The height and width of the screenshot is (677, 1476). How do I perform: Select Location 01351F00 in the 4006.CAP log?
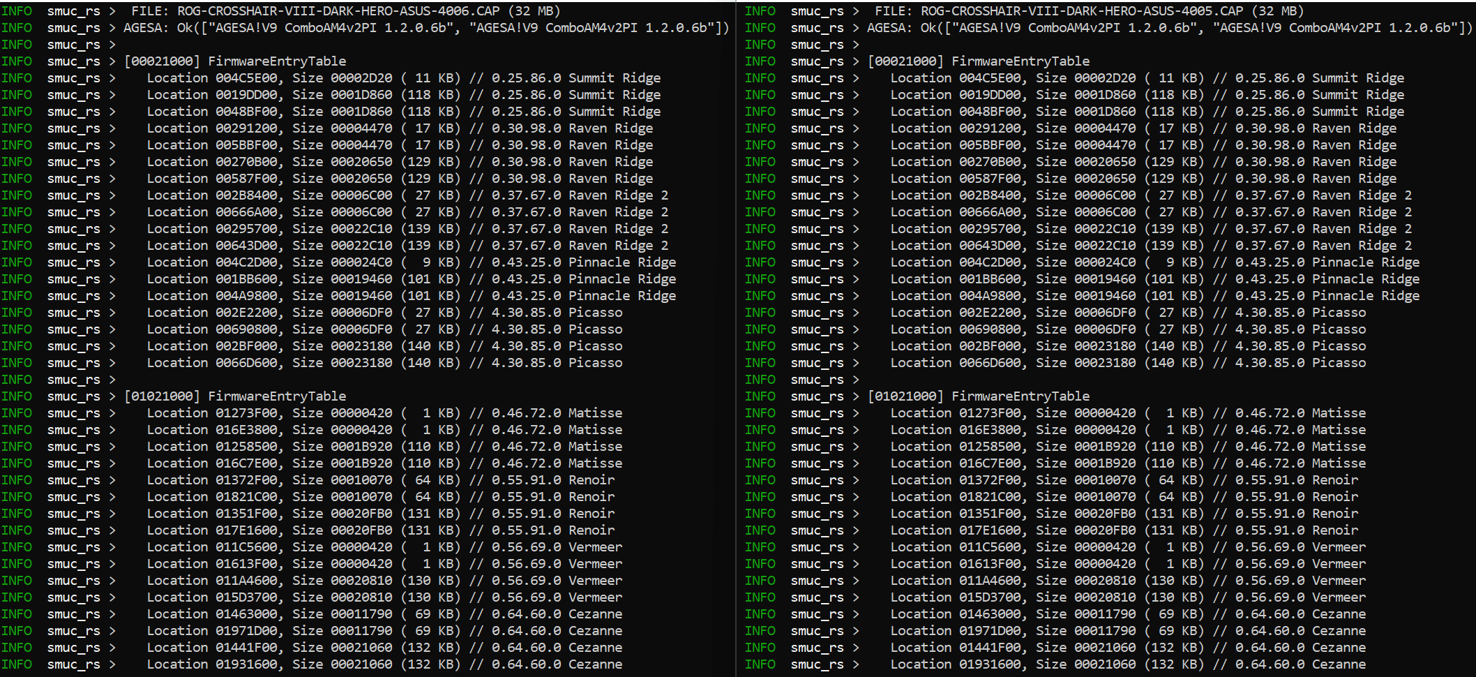[212, 514]
